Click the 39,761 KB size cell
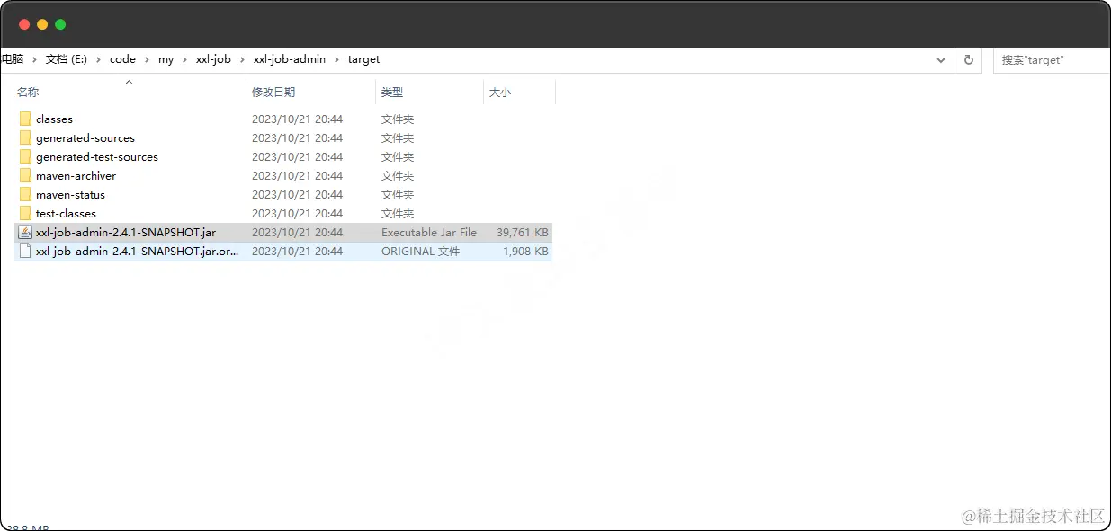Screen dimensions: 1111x531 tap(522, 232)
